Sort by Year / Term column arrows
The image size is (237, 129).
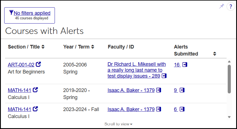point(93,47)
